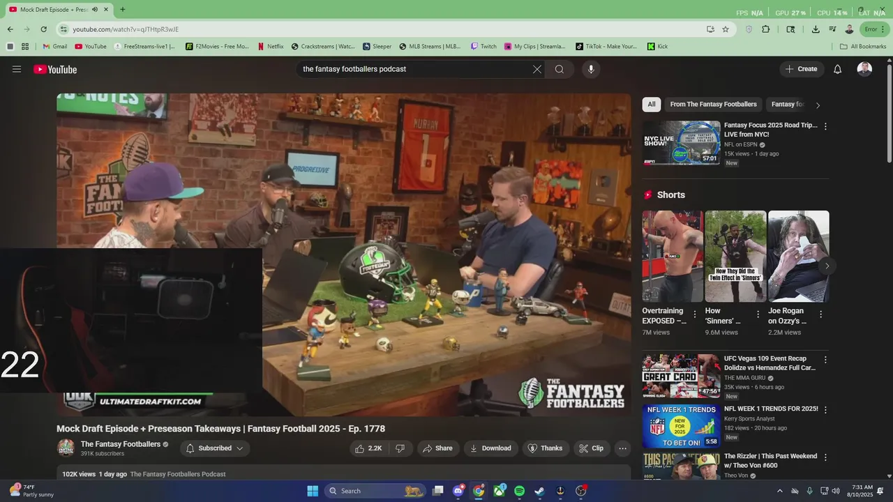Select the All filter chip

[652, 105]
